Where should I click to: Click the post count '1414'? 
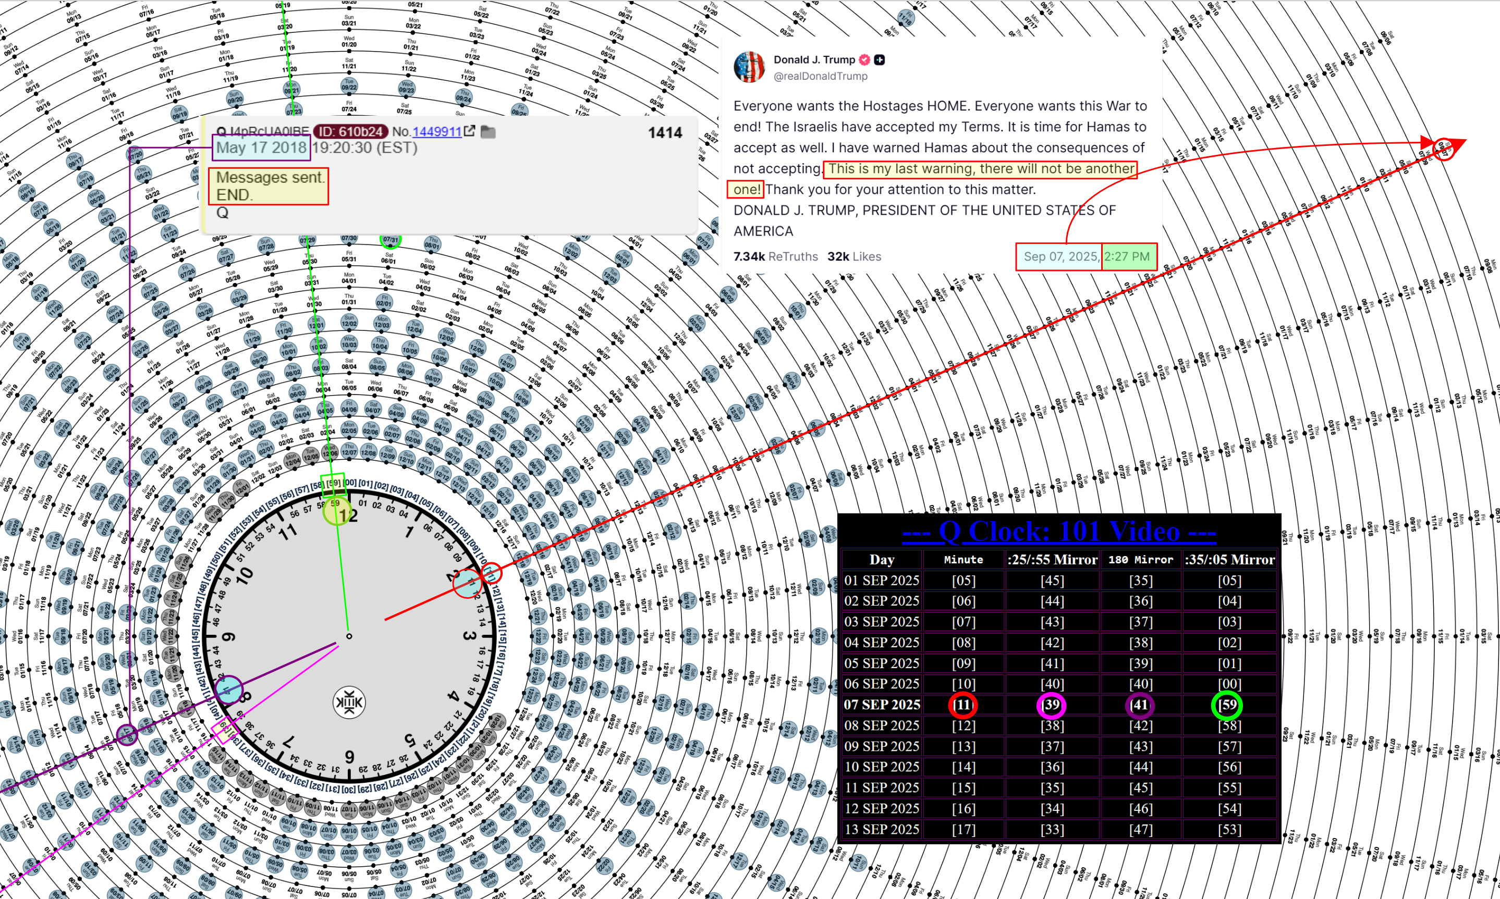[x=665, y=133]
